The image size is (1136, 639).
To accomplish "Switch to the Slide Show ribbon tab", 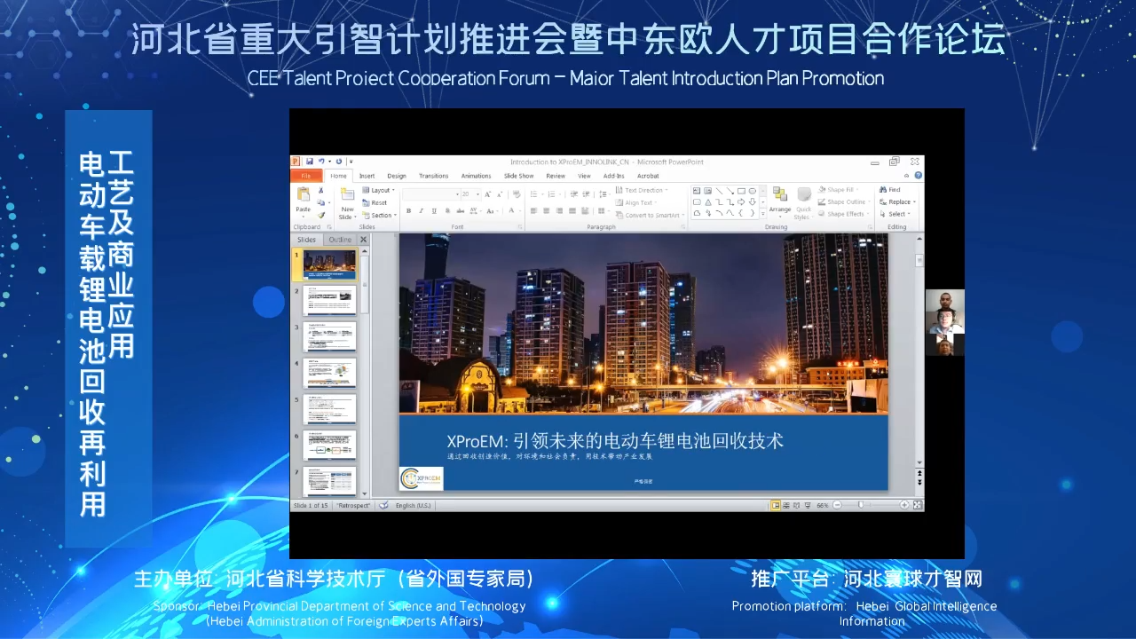I will click(x=518, y=176).
